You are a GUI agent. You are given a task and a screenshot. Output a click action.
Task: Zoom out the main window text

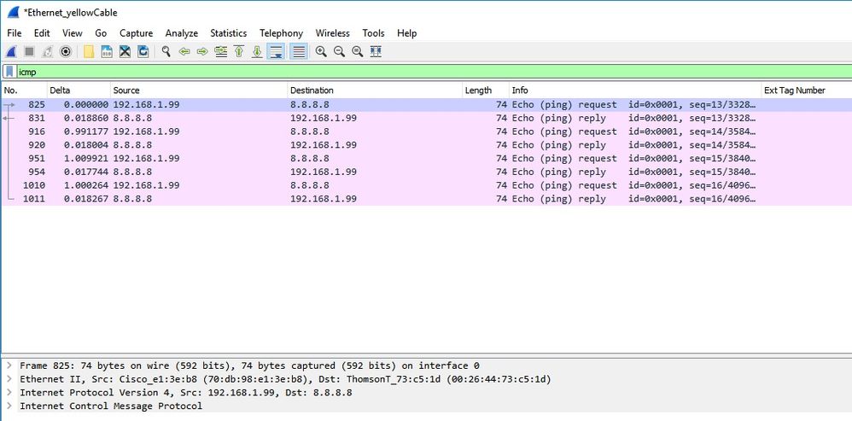point(339,51)
